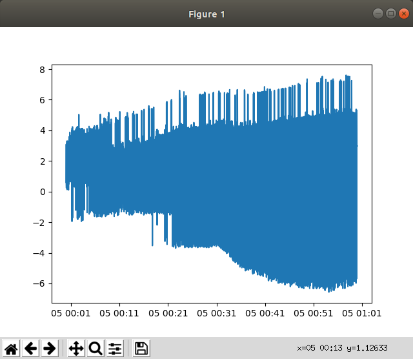413x359 pixels.
Task: Click the x-axis tick label 05 00:01
Action: pos(71,314)
